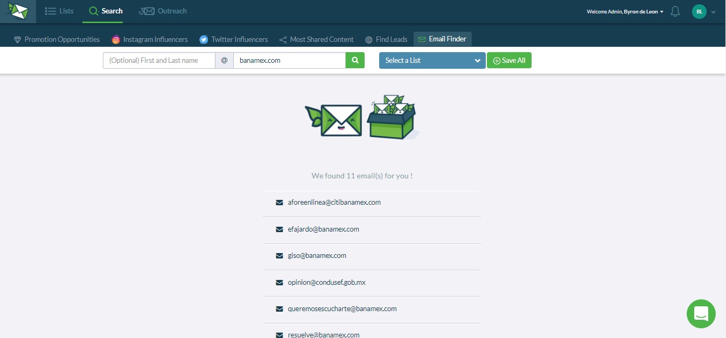Select the Email Finder tab
The image size is (726, 338).
click(x=443, y=39)
